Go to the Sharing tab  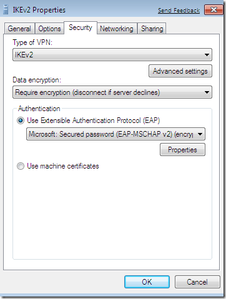pos(152,29)
